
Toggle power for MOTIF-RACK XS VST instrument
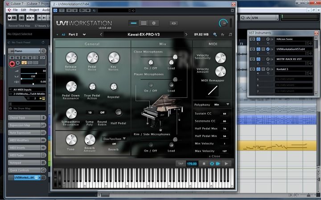(x=258, y=59)
